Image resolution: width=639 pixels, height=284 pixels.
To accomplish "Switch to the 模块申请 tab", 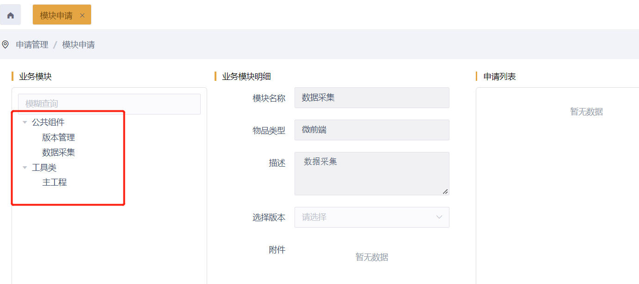I will tap(56, 15).
